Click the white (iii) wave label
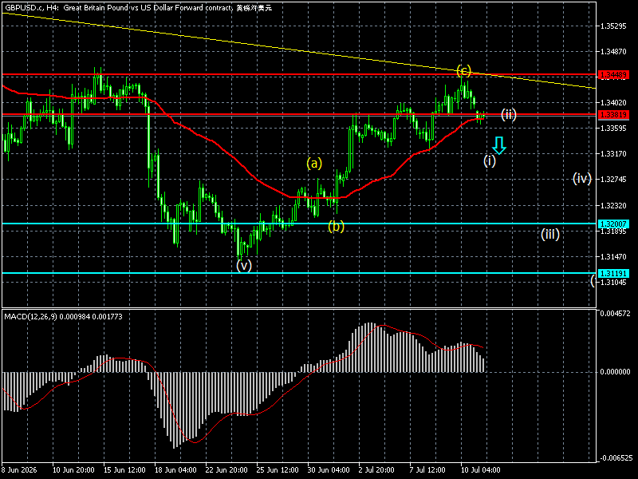The image size is (638, 479). click(x=550, y=234)
